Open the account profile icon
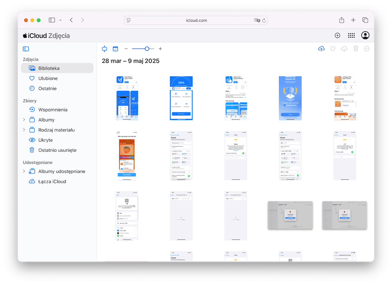This screenshot has height=285, width=392. 365,35
